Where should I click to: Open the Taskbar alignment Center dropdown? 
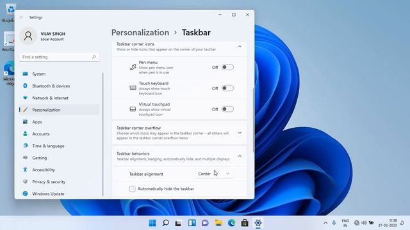214,174
